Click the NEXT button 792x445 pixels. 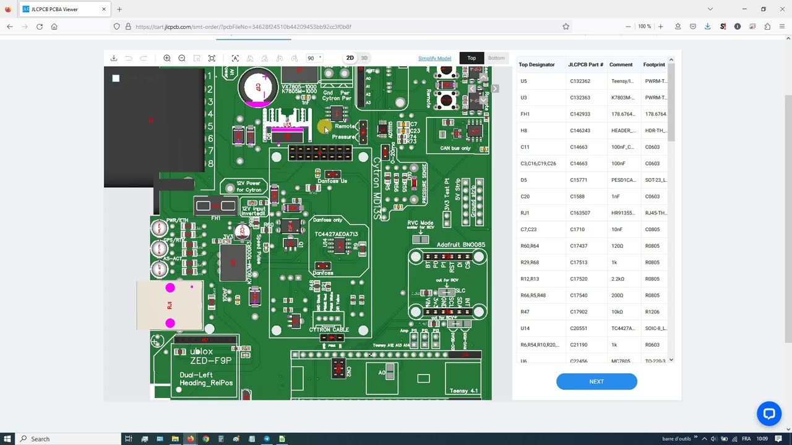click(x=596, y=381)
